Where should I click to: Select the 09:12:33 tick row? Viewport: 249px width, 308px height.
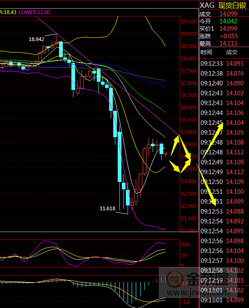click(x=224, y=64)
